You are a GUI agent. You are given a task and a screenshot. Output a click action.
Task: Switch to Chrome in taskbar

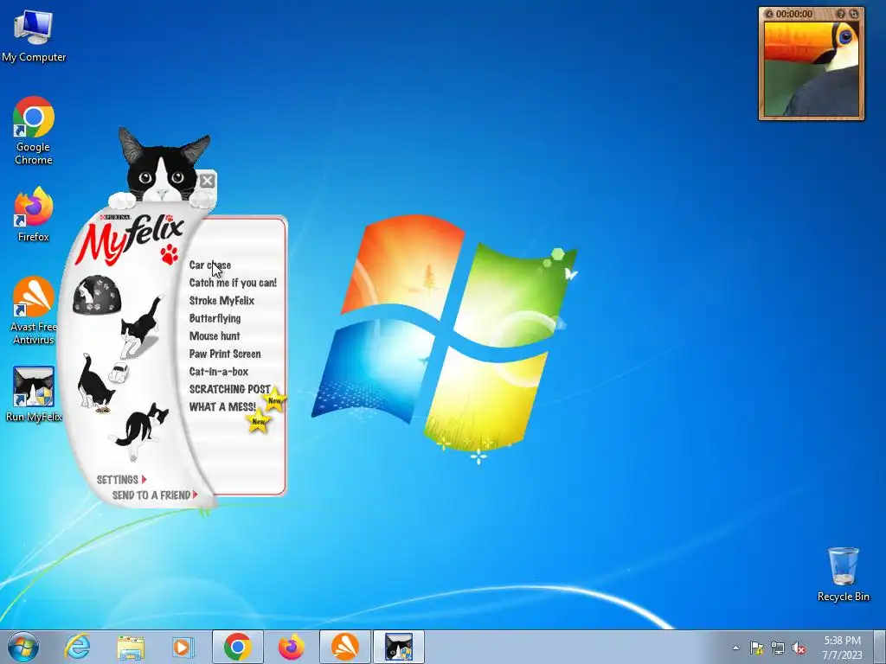coord(237,647)
